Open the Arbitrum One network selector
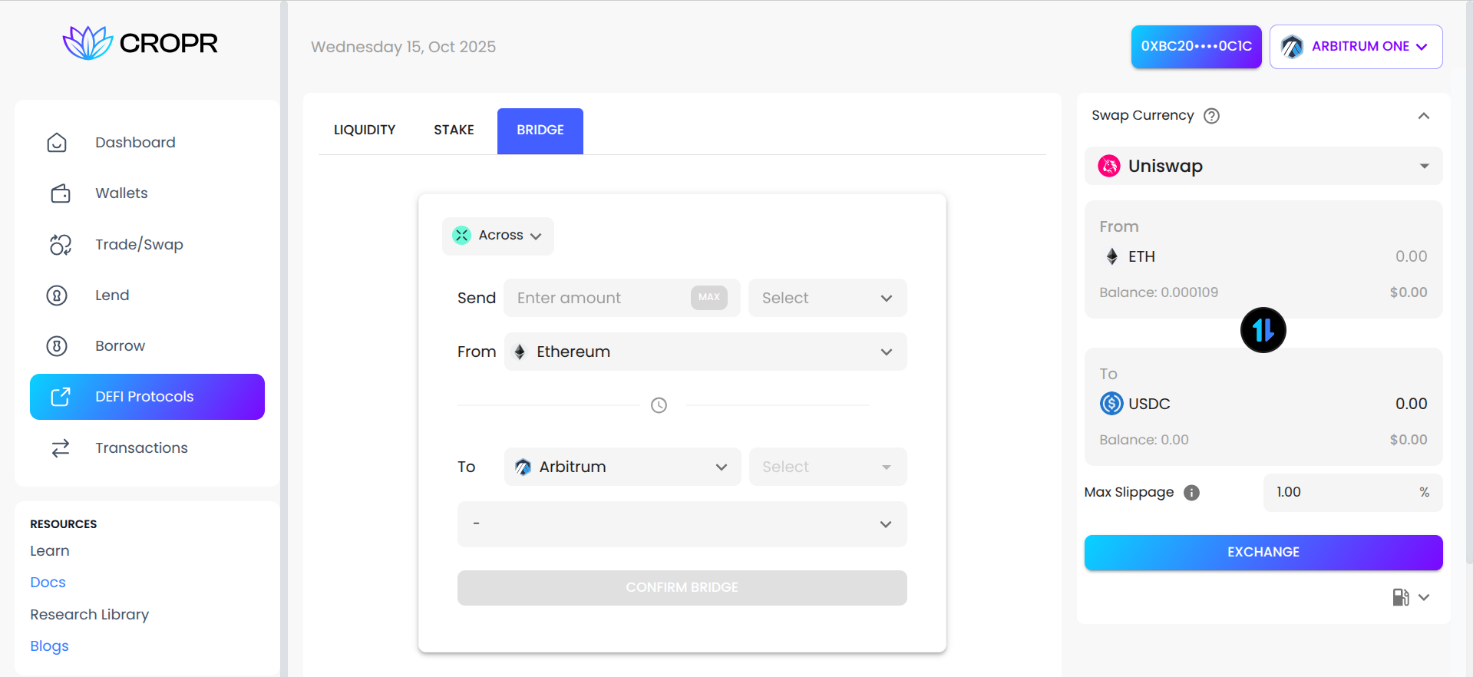Image resolution: width=1473 pixels, height=677 pixels. 1356,47
